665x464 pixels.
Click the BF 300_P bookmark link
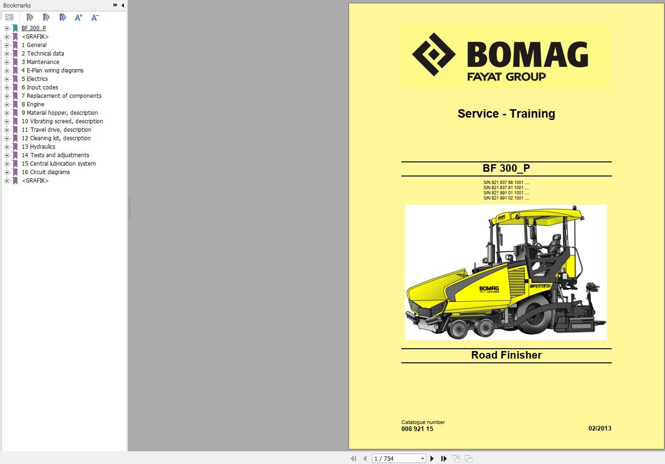coord(33,28)
